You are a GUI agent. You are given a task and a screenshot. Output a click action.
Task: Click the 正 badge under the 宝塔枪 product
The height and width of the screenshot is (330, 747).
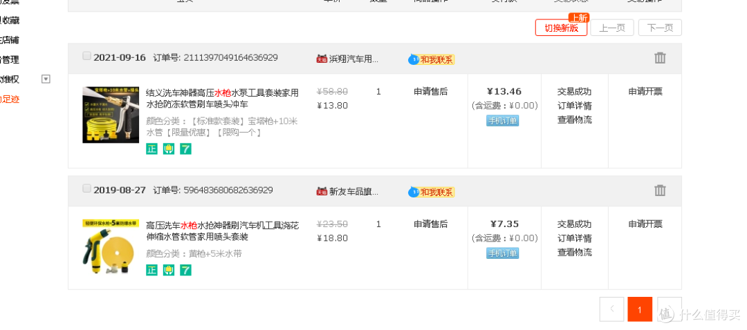[x=151, y=149]
